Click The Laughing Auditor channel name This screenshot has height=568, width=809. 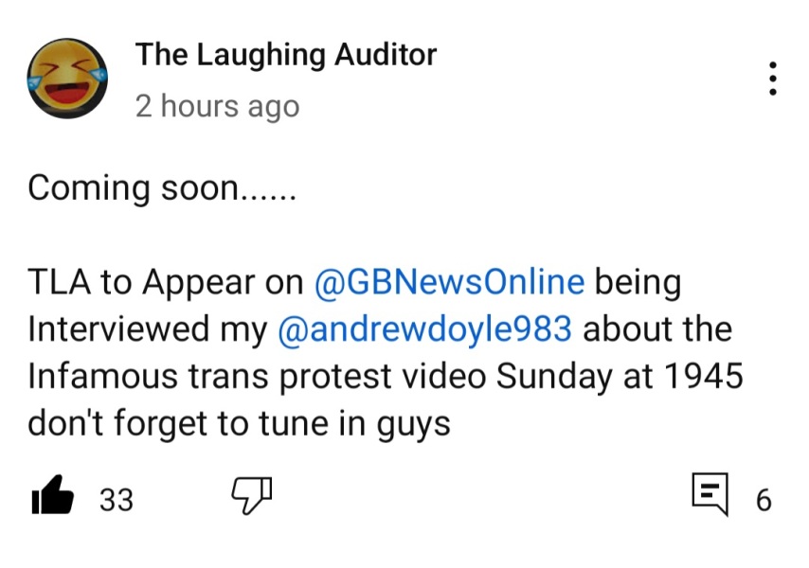286,54
